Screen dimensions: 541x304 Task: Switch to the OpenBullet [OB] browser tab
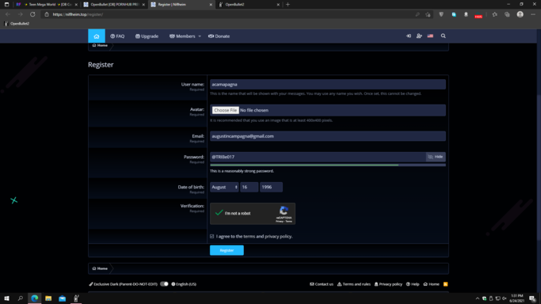114,5
